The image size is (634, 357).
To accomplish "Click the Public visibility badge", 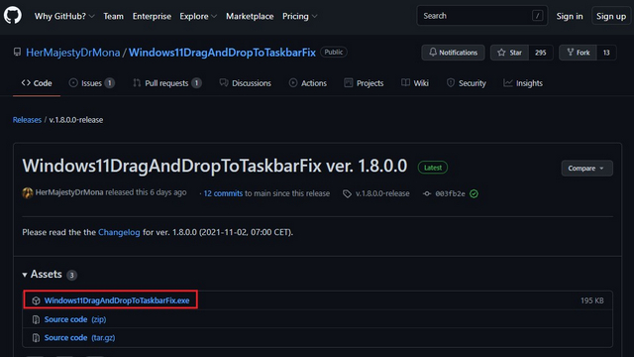I will (333, 52).
